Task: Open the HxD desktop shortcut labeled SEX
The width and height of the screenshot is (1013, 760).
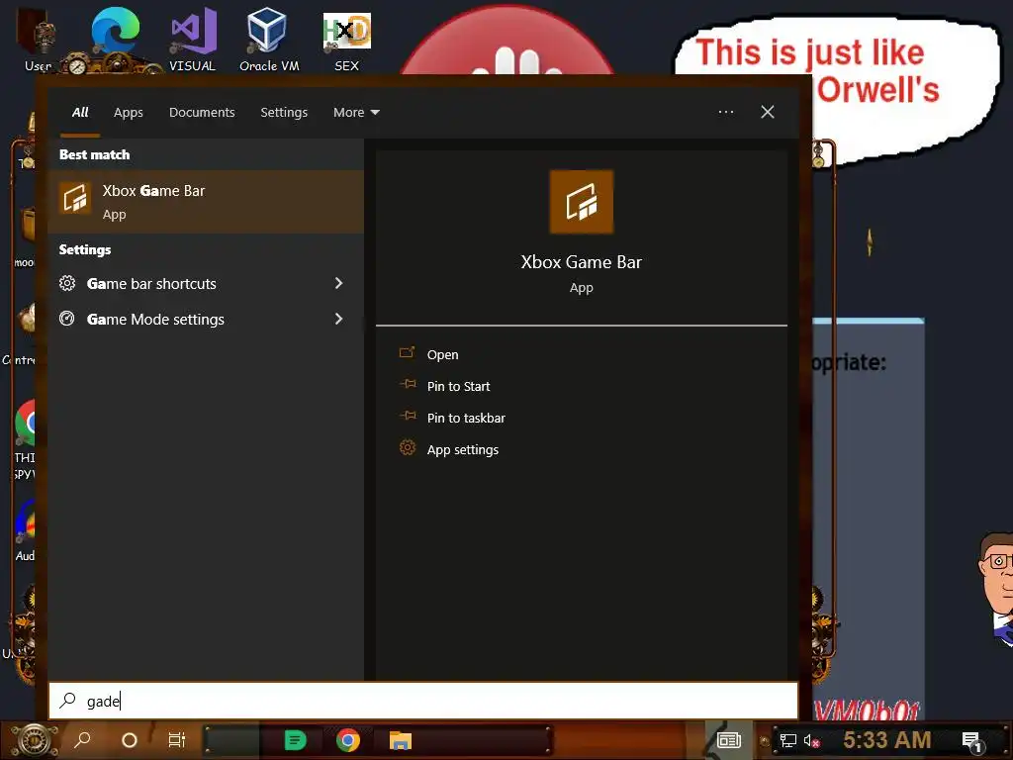Action: [x=346, y=40]
